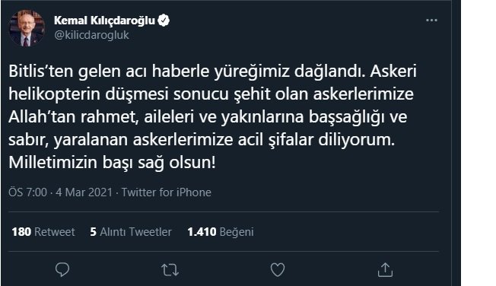This screenshot has height=286, width=496.
Task: Click the retweet arrows icon
Action: tap(170, 270)
